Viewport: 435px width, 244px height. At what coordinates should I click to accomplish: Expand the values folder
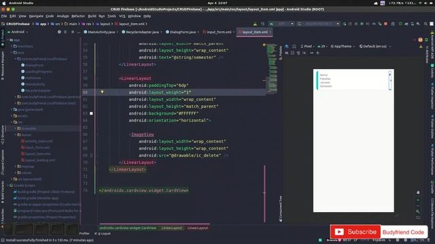point(16,173)
